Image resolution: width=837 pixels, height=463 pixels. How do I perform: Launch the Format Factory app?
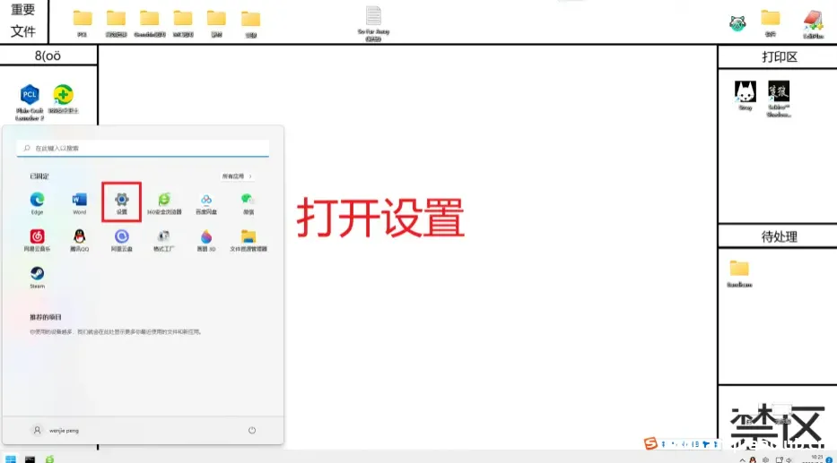click(164, 240)
